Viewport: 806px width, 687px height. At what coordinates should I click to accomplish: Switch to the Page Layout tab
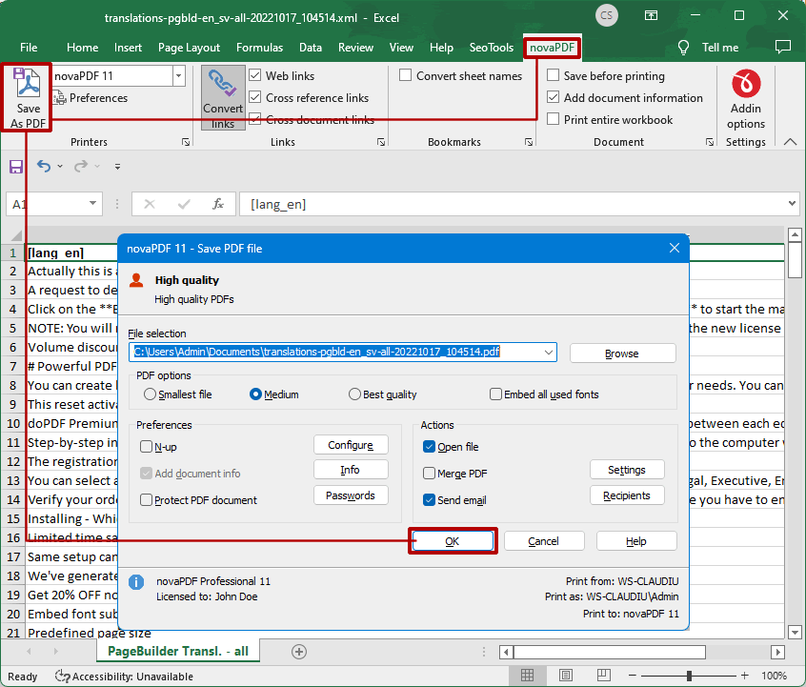point(189,48)
